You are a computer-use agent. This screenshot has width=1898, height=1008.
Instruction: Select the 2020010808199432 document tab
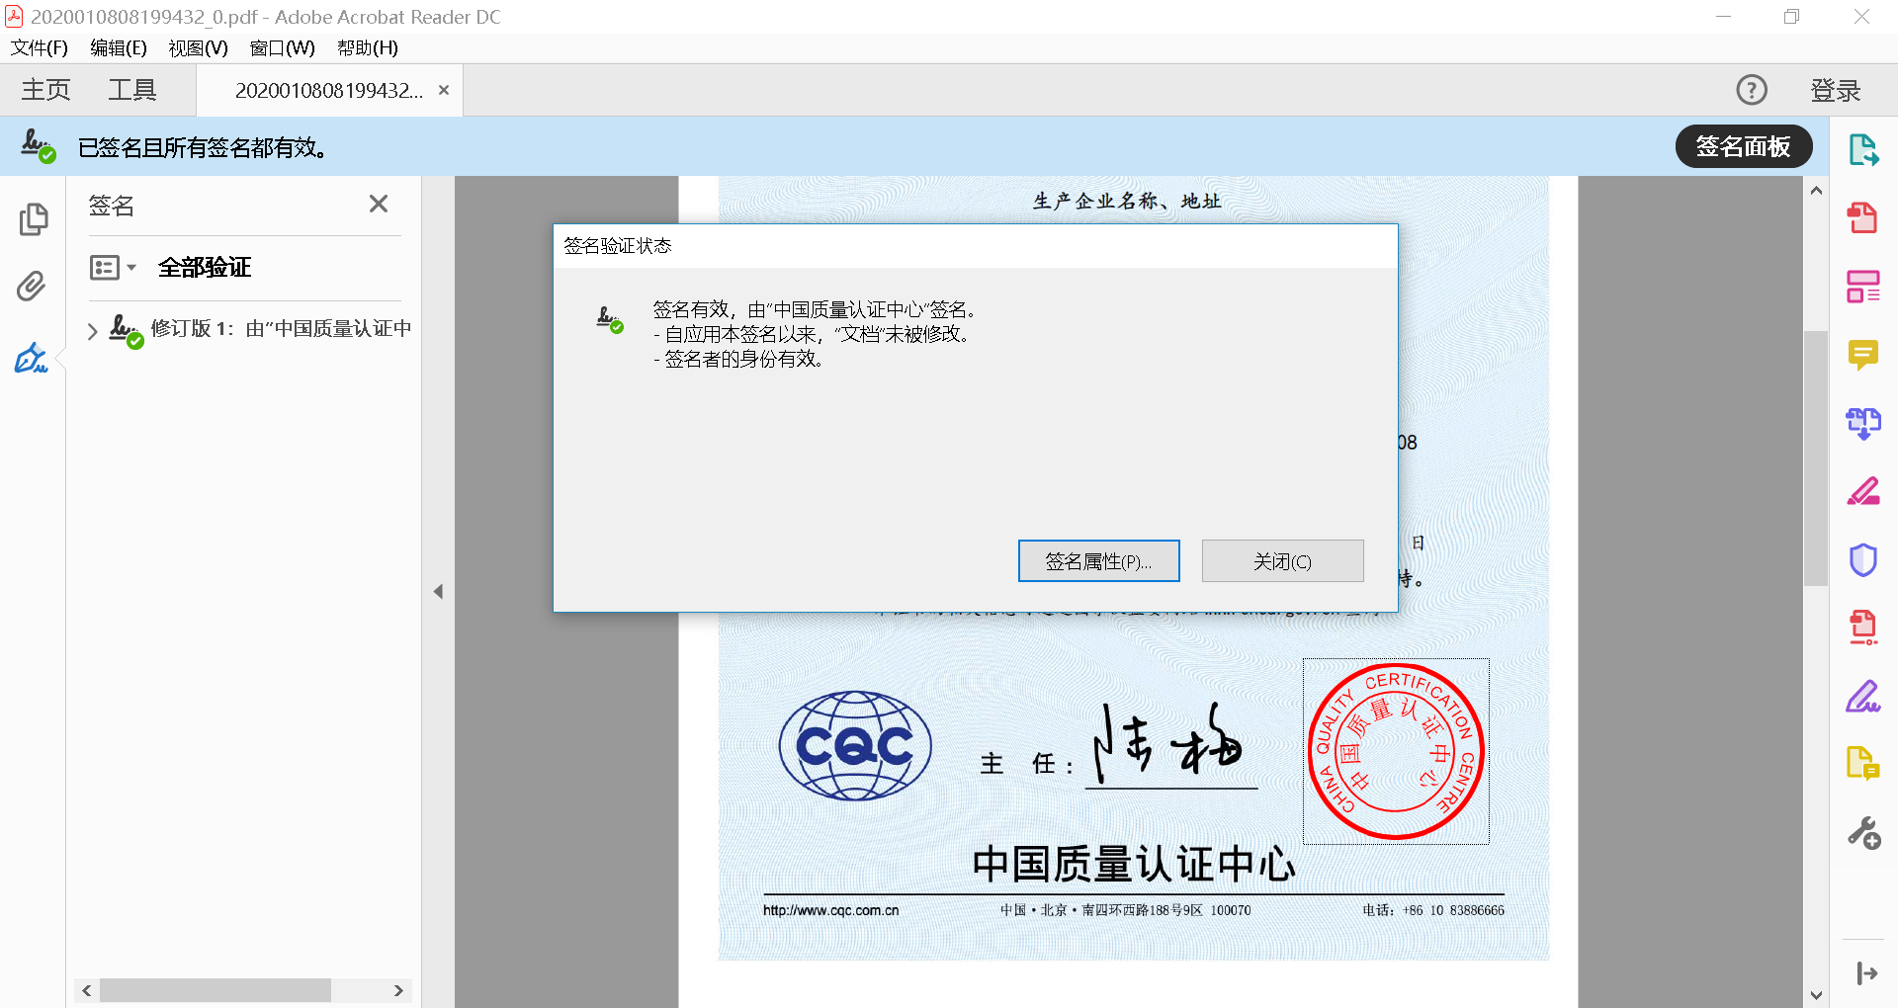tap(328, 90)
